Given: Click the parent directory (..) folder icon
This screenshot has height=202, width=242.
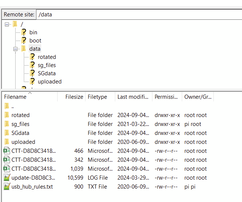Looking at the screenshot, I should point(6,106).
